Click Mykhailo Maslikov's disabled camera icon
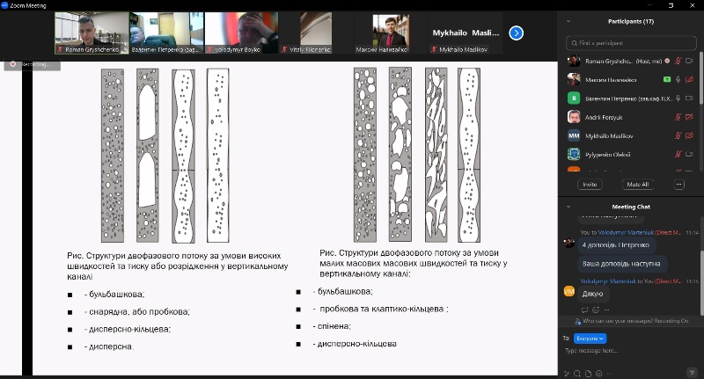704x379 pixels. coord(690,135)
